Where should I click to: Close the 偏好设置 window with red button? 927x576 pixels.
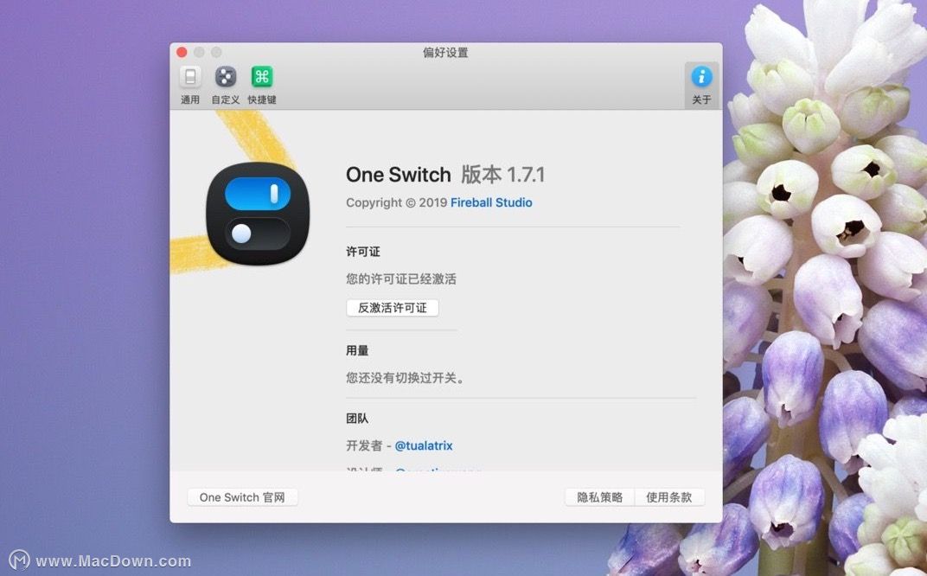tap(182, 53)
